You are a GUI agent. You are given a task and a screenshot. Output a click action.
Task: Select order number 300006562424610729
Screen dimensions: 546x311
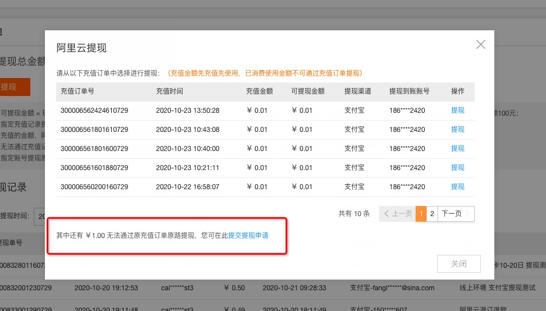pos(94,111)
